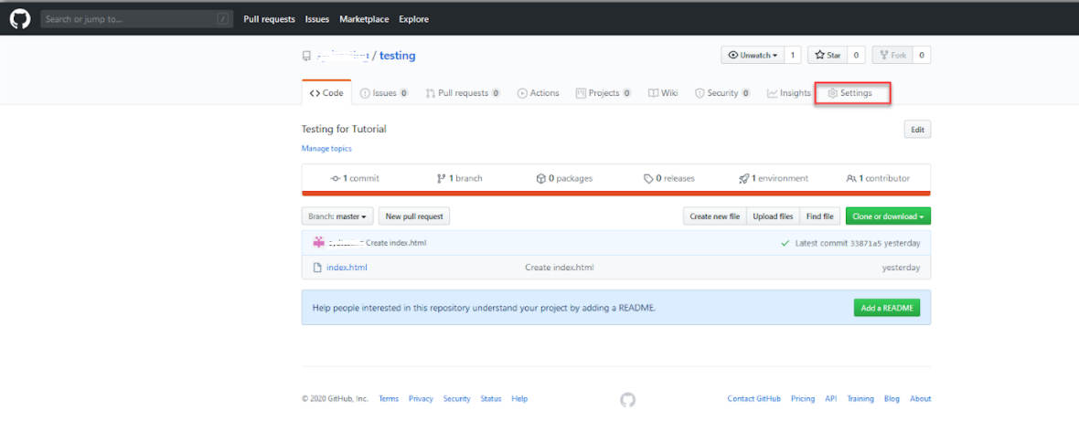1079x421 pixels.
Task: Switch to the repository Issues tab
Action: [384, 93]
